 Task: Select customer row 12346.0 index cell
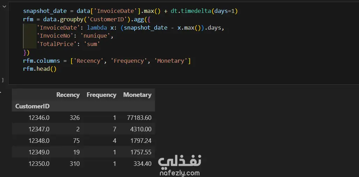39,118
